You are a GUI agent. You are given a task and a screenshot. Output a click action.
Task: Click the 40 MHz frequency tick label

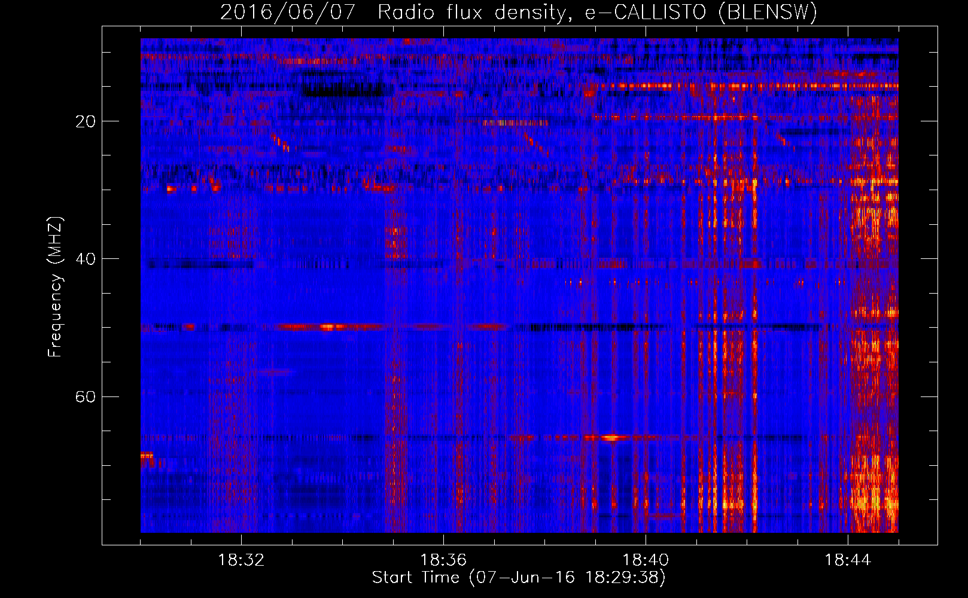tap(85, 259)
